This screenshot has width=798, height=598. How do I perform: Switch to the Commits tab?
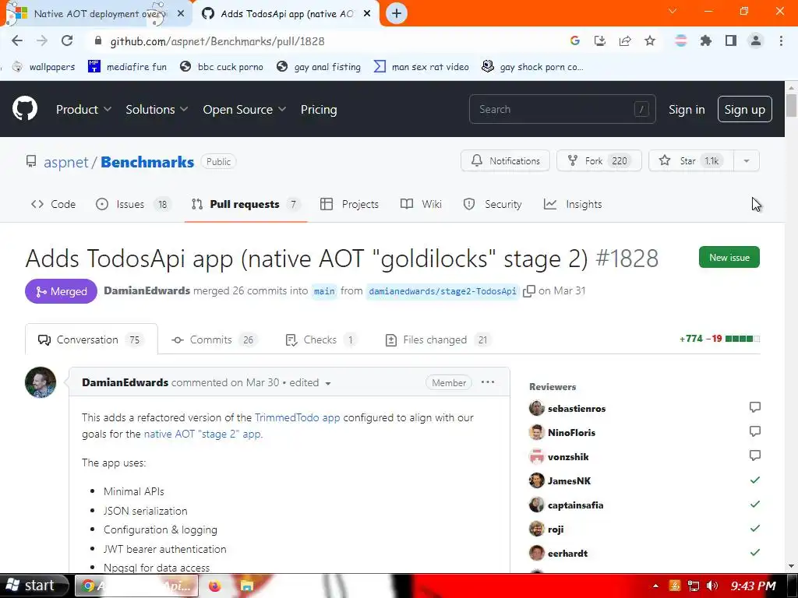[x=214, y=339]
